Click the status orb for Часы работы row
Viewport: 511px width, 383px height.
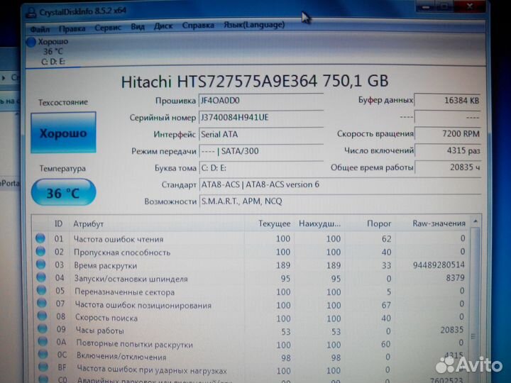40,331
